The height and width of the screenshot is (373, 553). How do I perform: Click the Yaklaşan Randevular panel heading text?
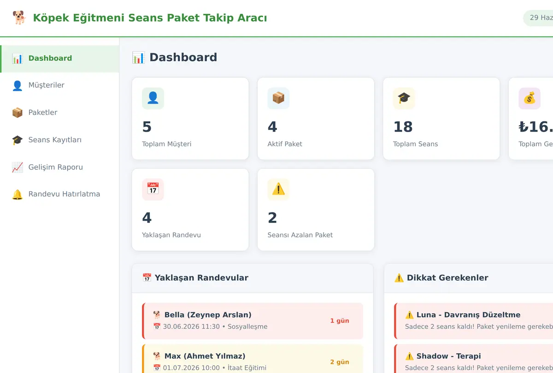click(201, 278)
